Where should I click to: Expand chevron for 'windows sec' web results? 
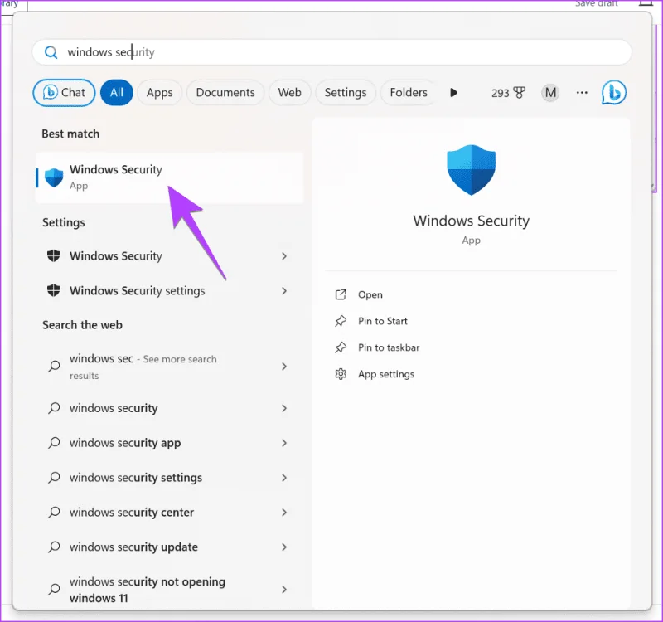[284, 367]
